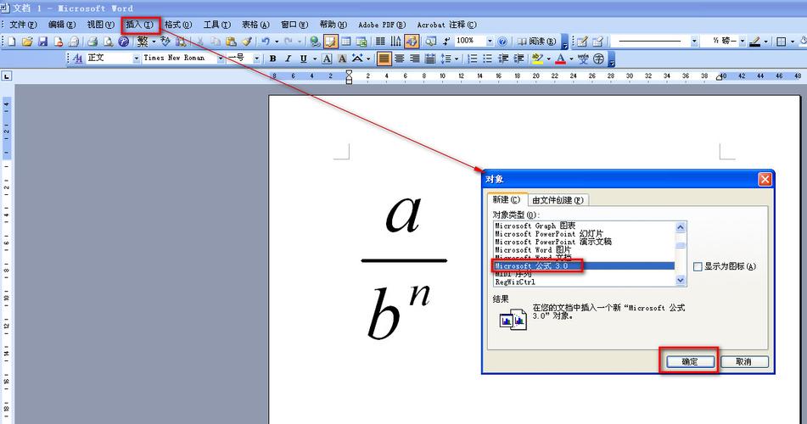Enable the 显示为图标 checkbox
Image resolution: width=807 pixels, height=424 pixels.
[698, 266]
